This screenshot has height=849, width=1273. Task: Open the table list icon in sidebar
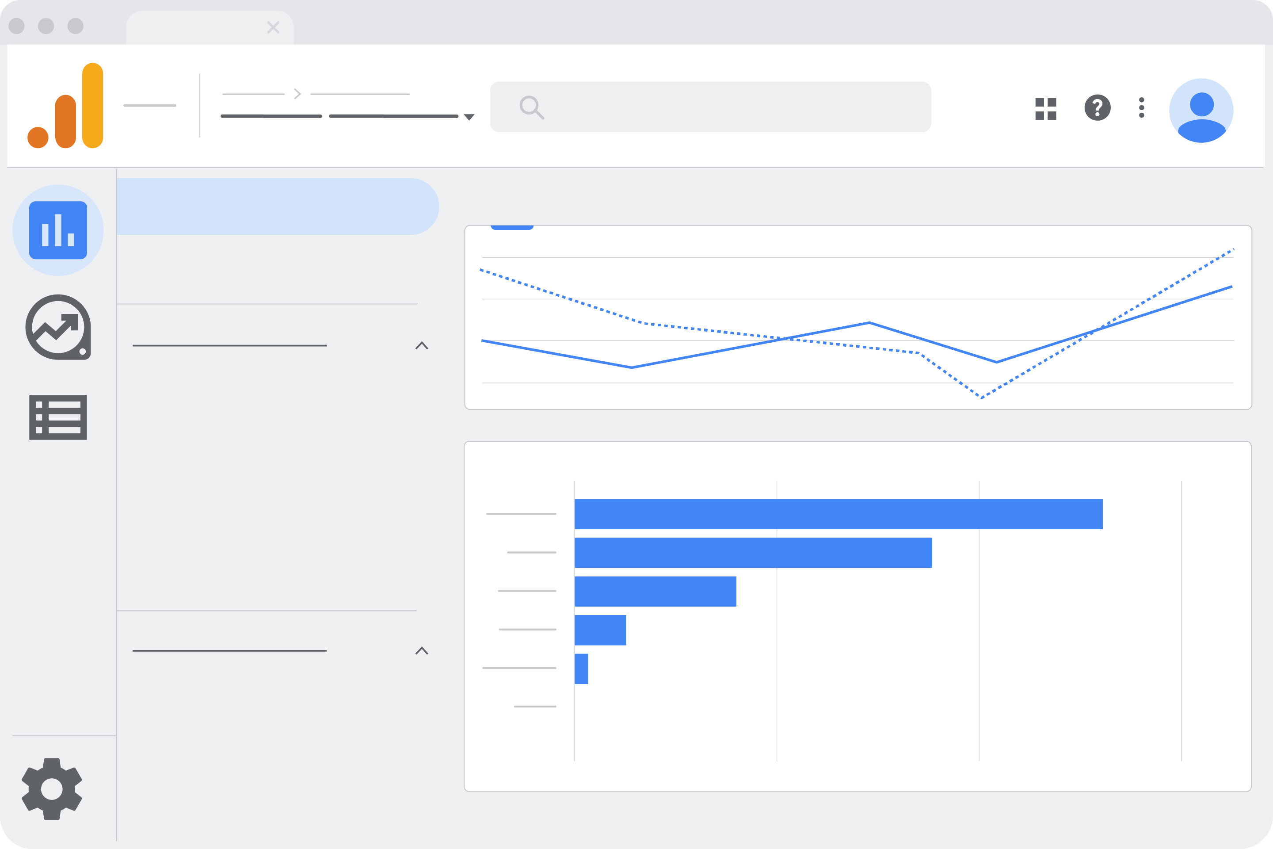click(x=58, y=417)
